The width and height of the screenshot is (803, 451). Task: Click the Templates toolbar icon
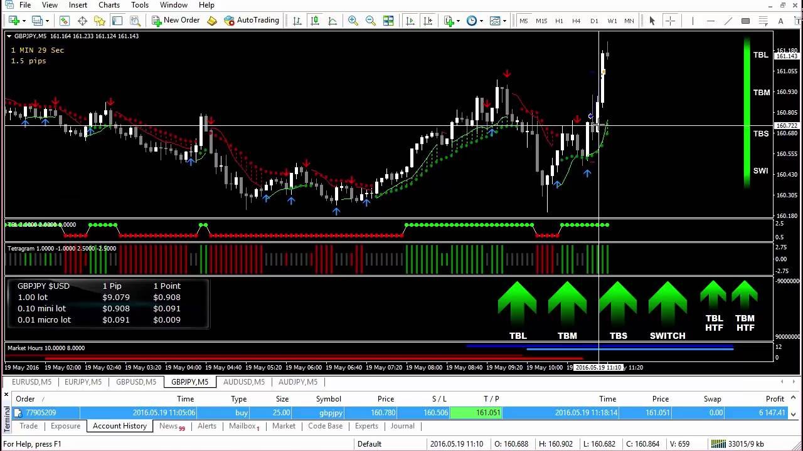(x=495, y=21)
